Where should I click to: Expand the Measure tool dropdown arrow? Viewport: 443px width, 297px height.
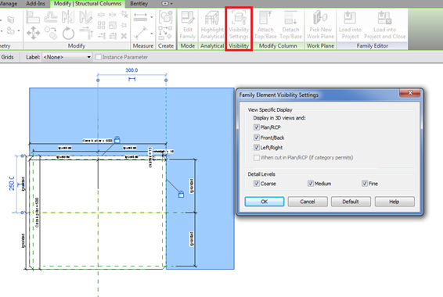[152, 17]
